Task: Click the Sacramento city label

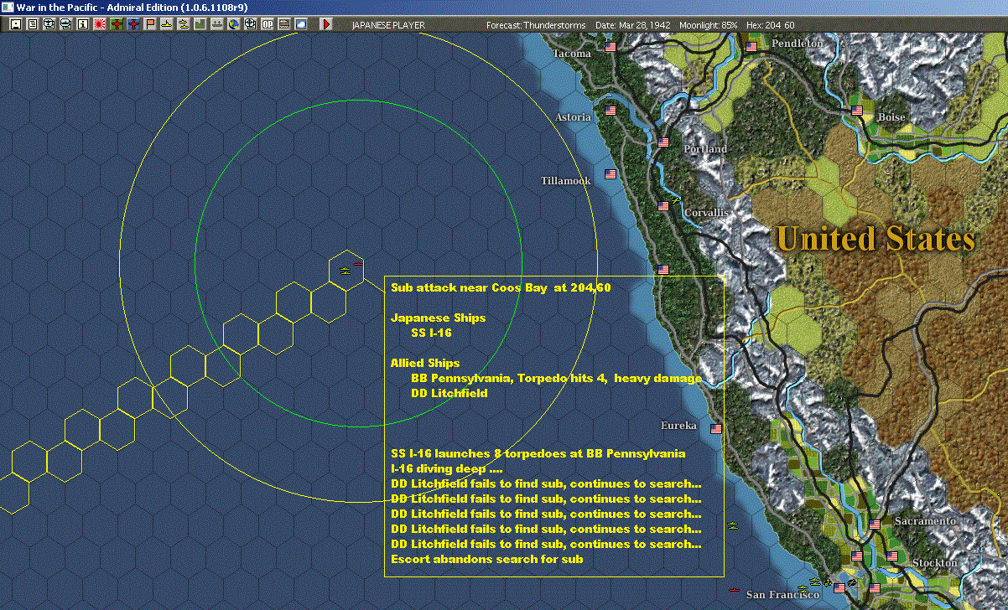Action: pos(924,521)
